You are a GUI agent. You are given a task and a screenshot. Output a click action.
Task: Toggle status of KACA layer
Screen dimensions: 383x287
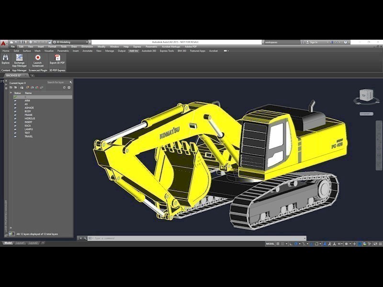[x=15, y=126]
